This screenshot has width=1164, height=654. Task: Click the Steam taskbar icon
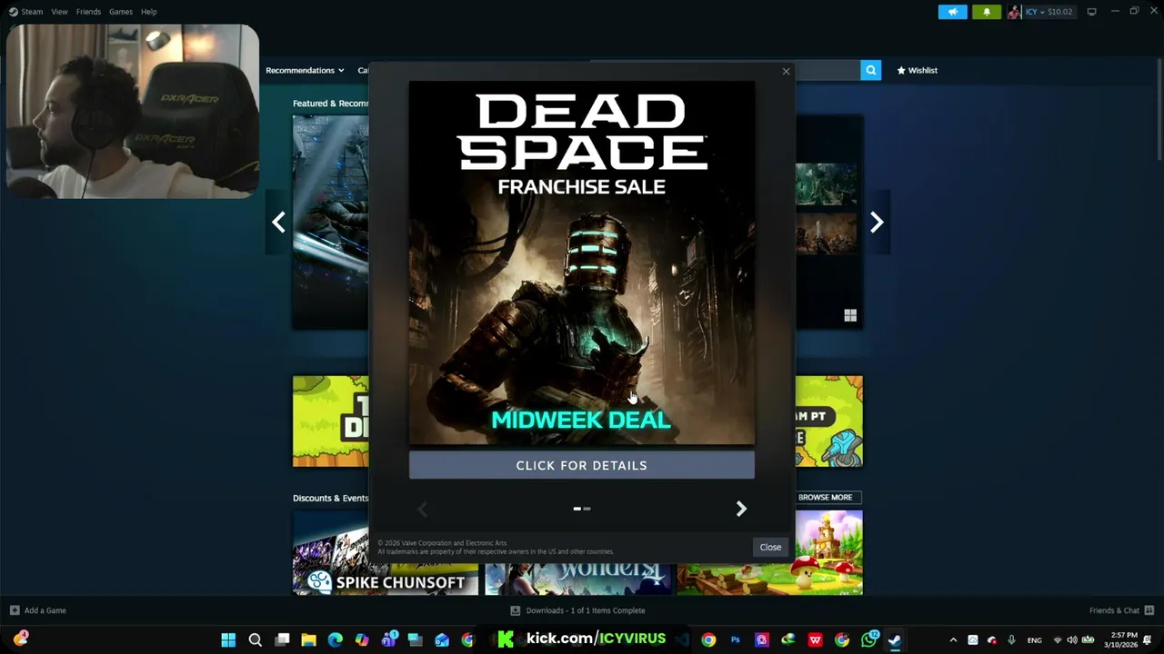tap(895, 639)
